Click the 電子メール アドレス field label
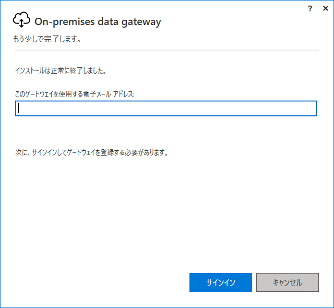Viewport: 334px width, 308px height. (x=75, y=94)
